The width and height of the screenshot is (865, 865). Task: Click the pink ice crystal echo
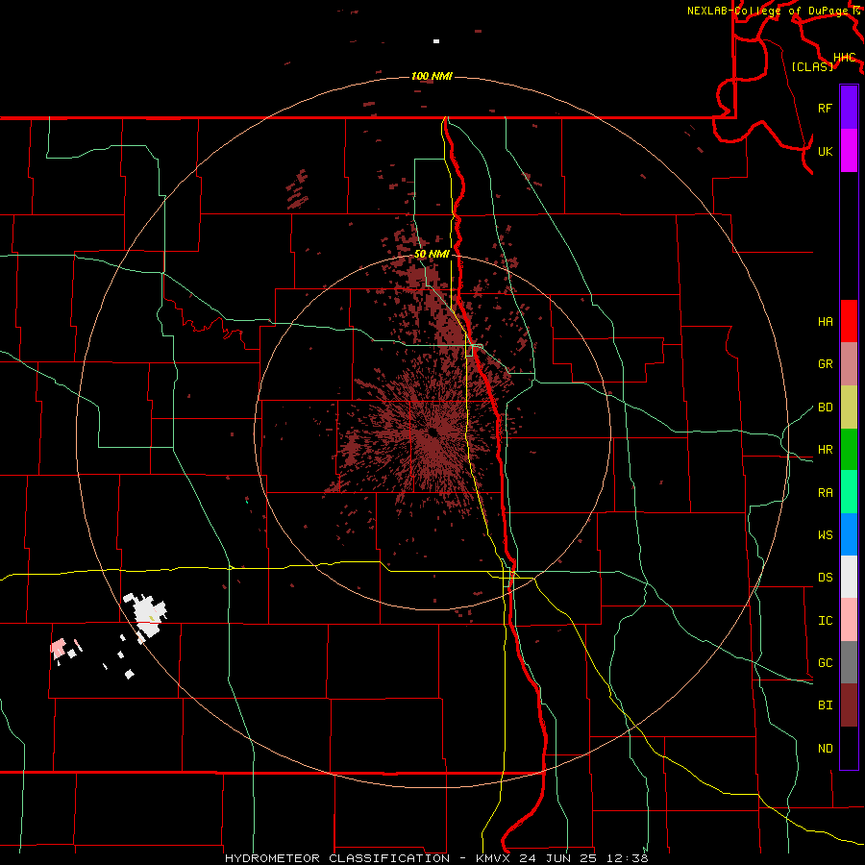(x=58, y=648)
